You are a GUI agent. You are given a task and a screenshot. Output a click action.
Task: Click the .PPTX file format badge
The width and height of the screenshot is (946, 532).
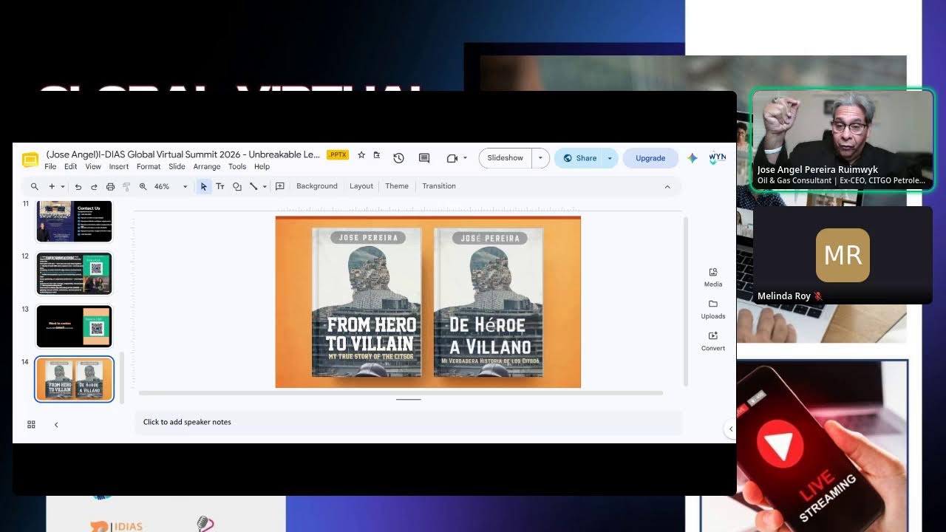(x=338, y=154)
